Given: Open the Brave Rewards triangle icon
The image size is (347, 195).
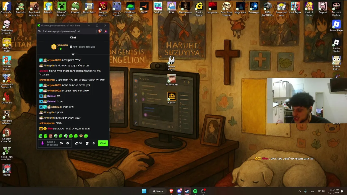Looking at the screenshot, I should [106, 31].
